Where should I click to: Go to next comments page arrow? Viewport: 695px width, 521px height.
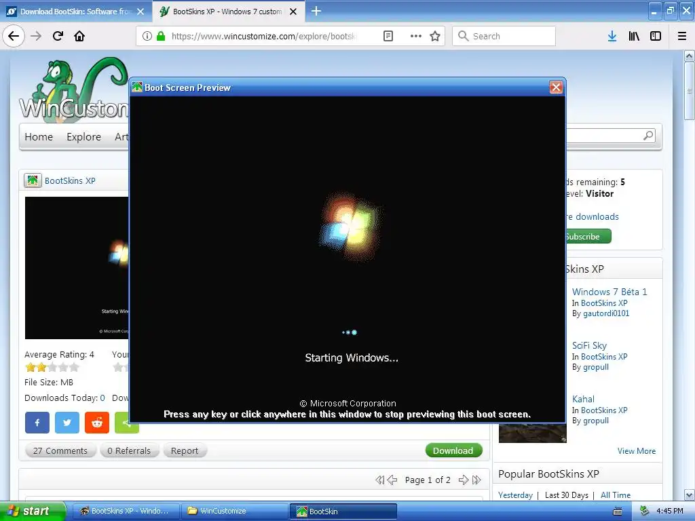[463, 480]
